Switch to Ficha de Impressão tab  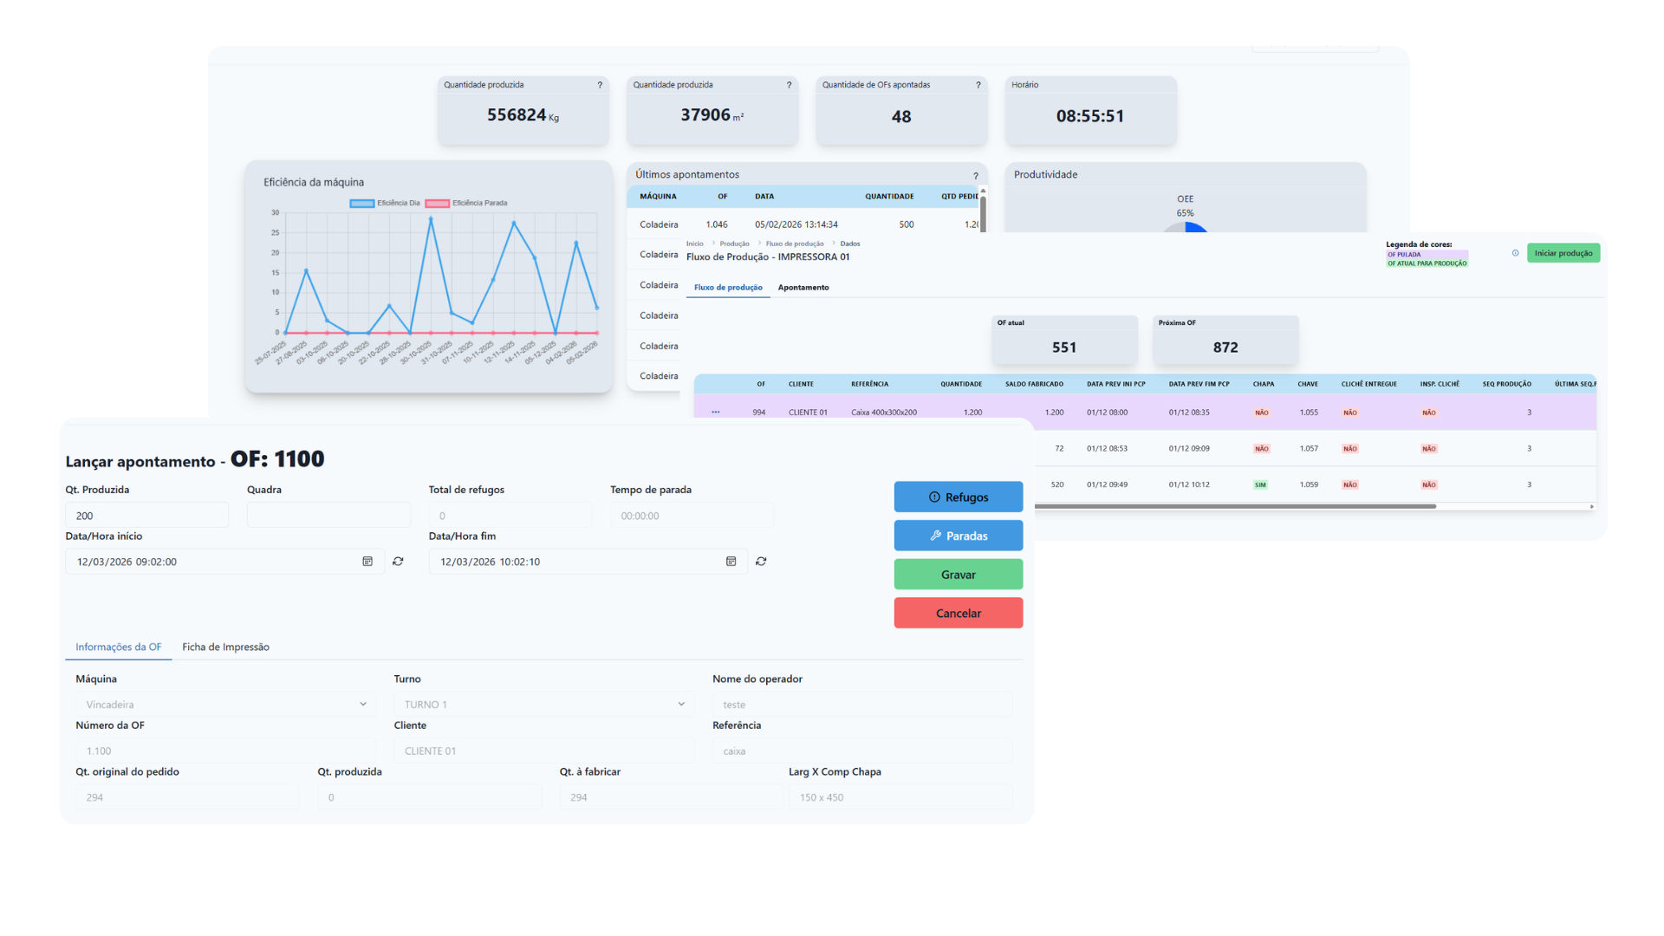pyautogui.click(x=225, y=647)
